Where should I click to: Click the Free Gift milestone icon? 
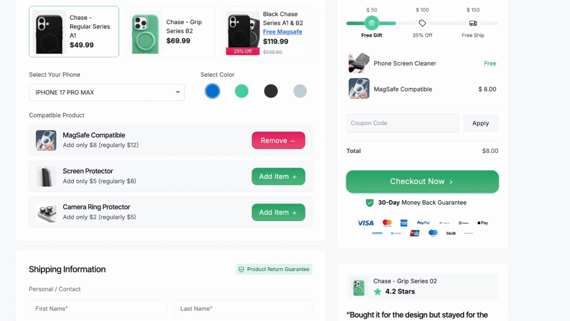[371, 23]
